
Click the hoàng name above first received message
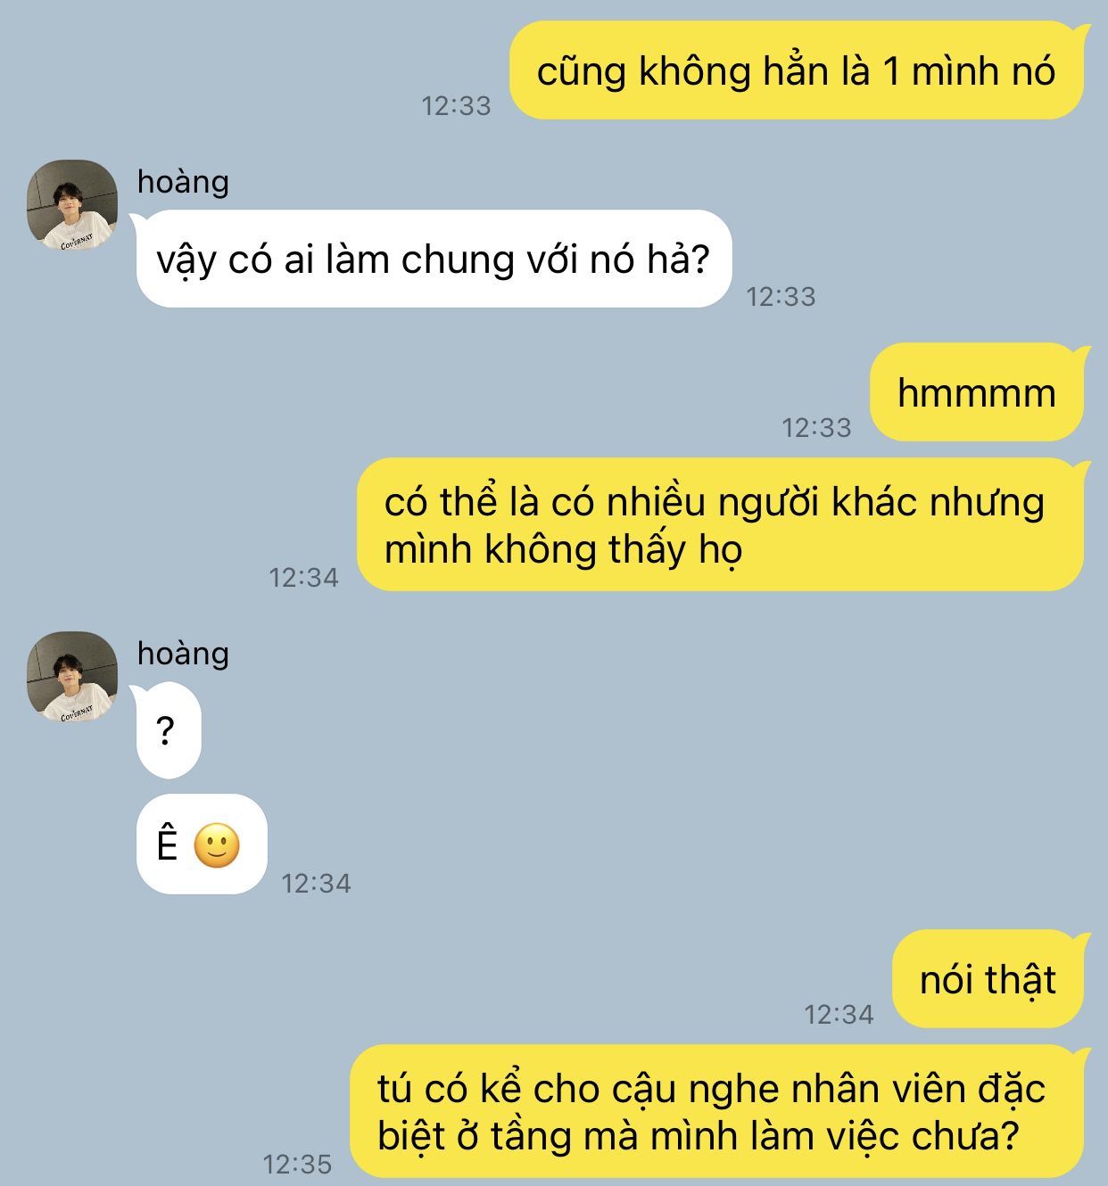[183, 181]
